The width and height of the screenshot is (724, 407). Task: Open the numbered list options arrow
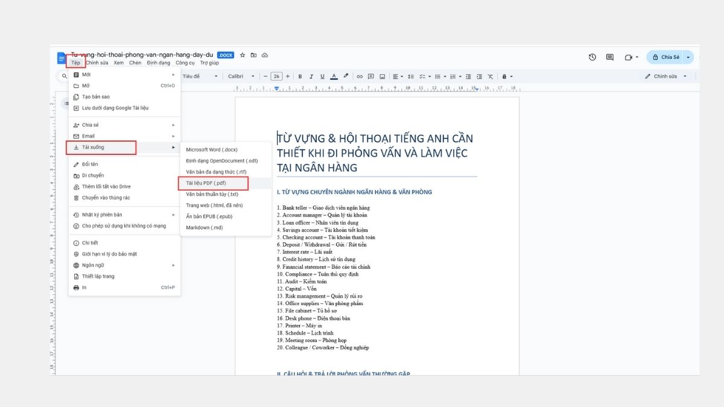tap(460, 77)
